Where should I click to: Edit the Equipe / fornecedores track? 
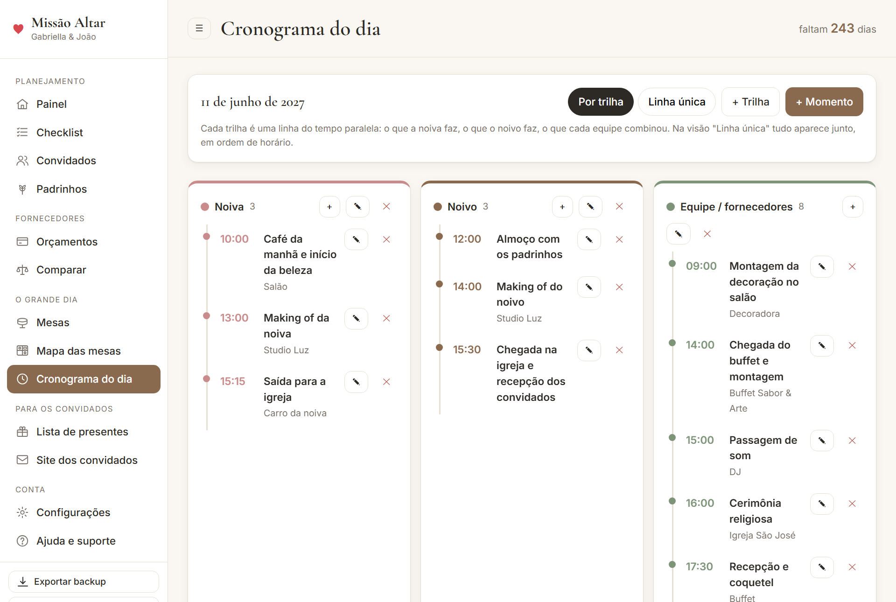point(679,234)
